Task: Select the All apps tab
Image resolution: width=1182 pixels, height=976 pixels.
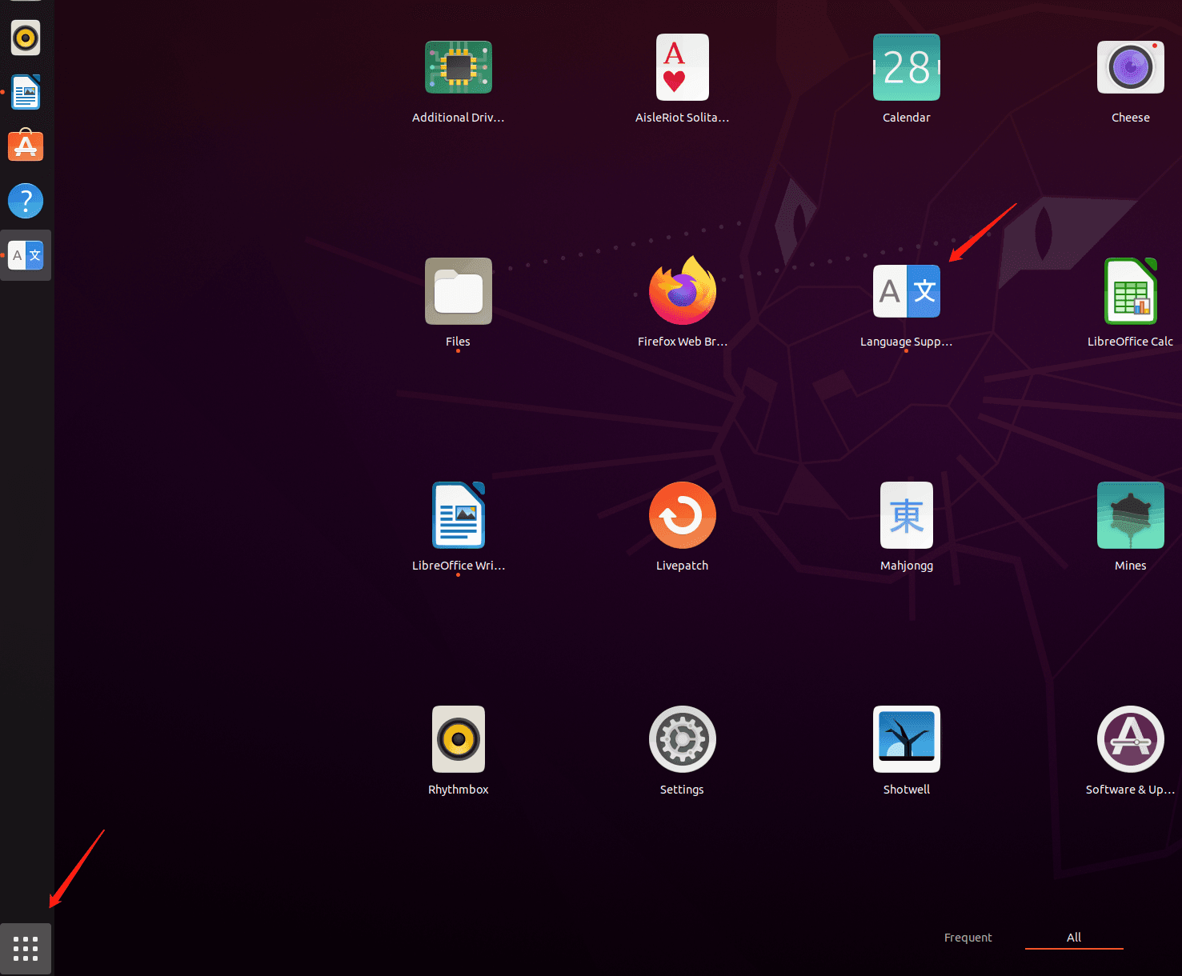Action: [1074, 938]
